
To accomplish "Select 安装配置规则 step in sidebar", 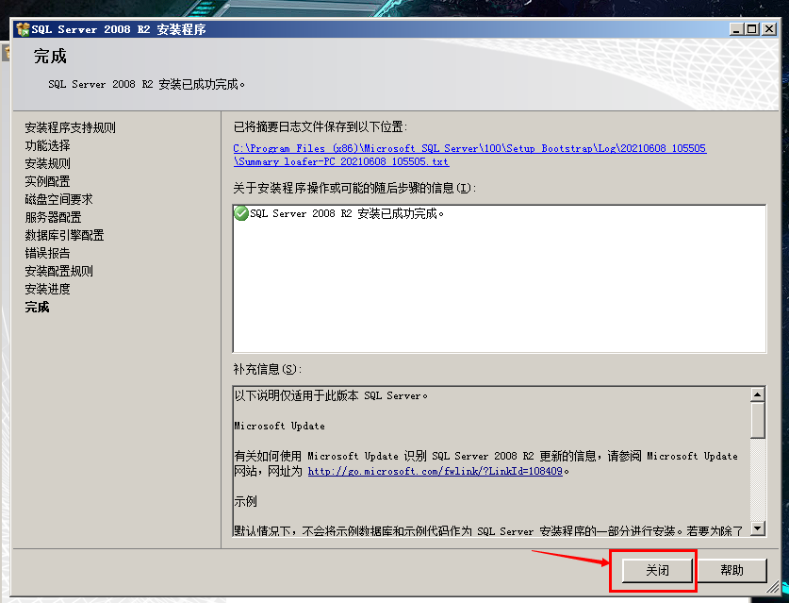I will pos(58,271).
